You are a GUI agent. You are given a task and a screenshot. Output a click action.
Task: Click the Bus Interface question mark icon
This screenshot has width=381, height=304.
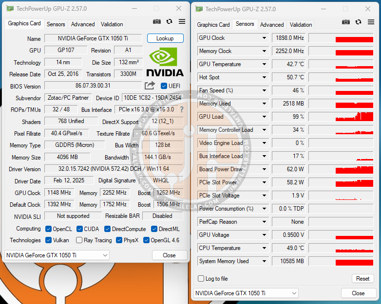[182, 109]
